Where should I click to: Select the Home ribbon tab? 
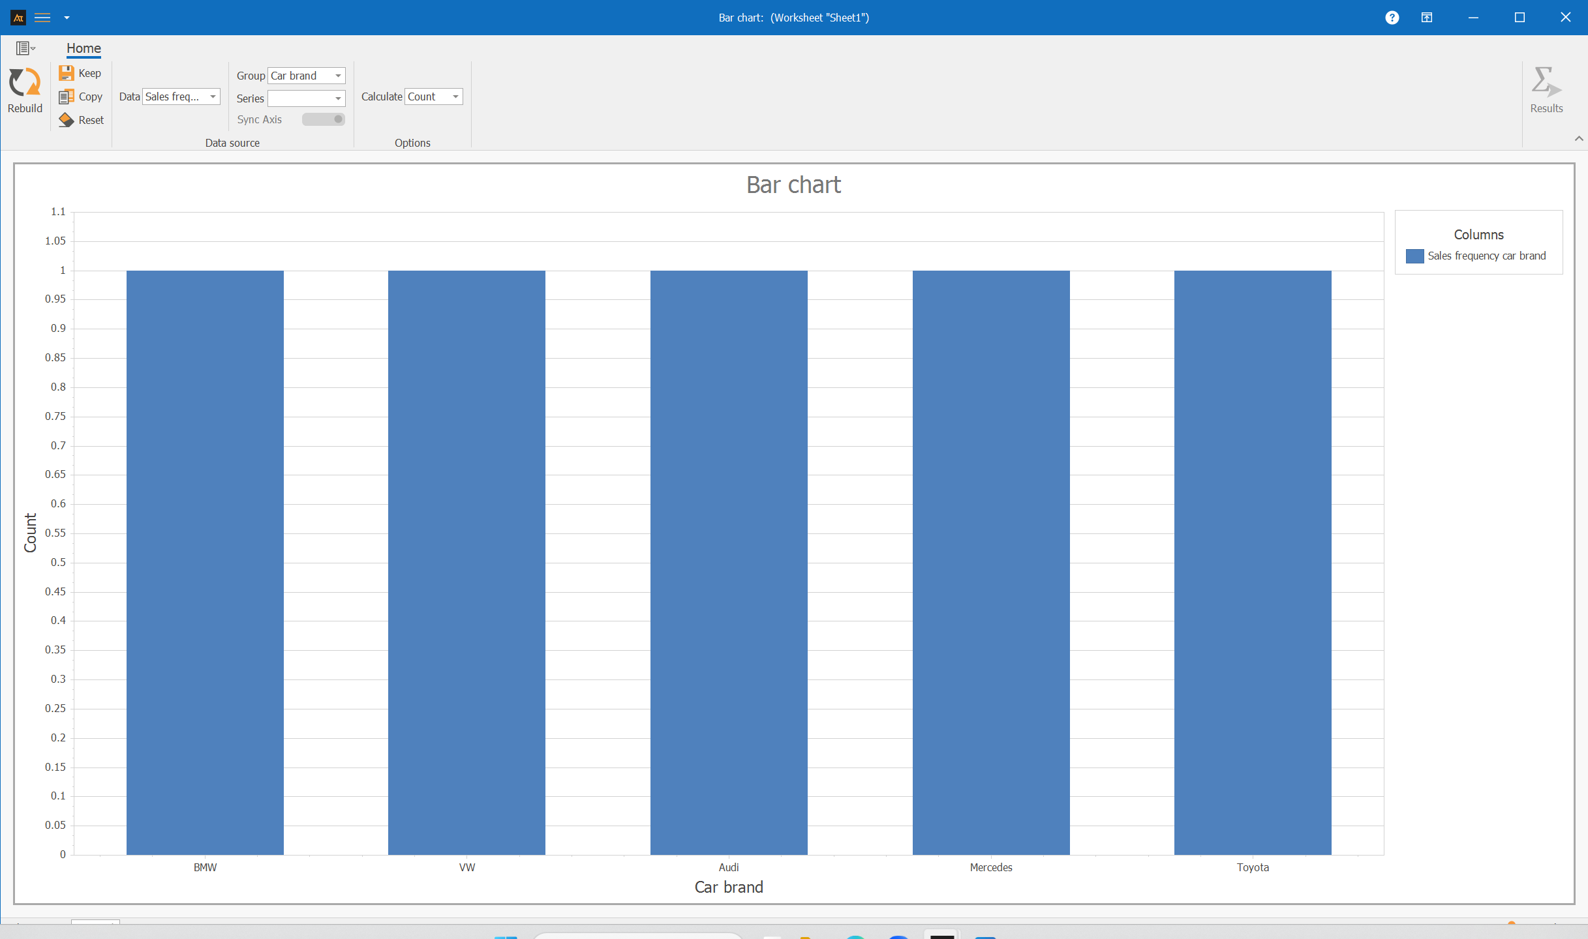(84, 48)
